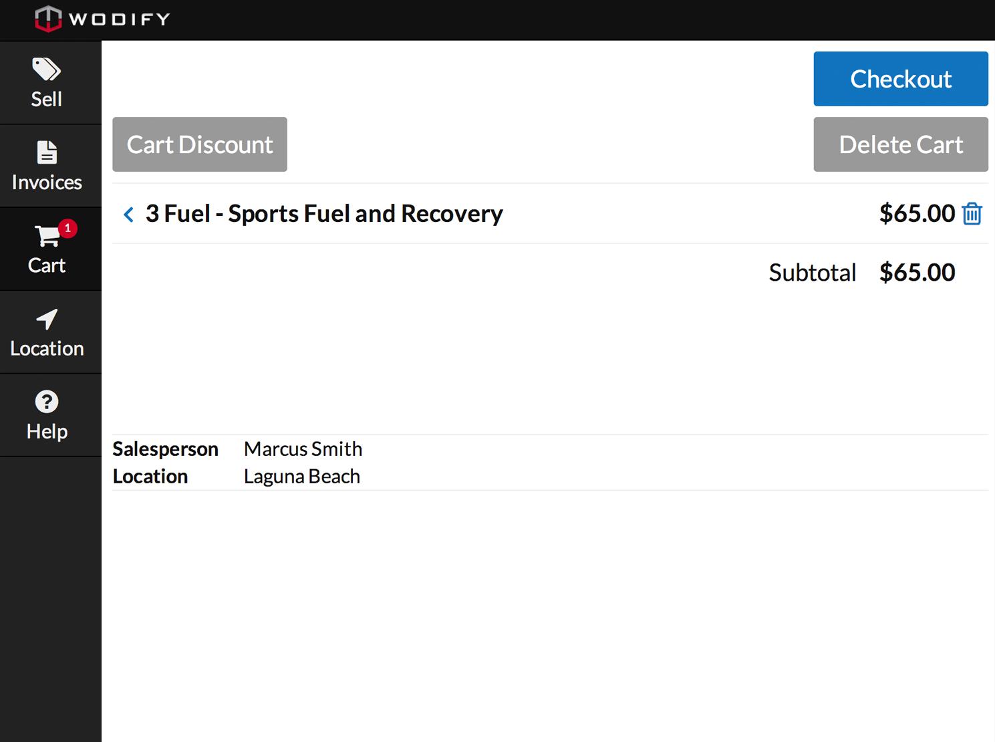
Task: Click the Laguna Beach location value
Action: coord(301,477)
